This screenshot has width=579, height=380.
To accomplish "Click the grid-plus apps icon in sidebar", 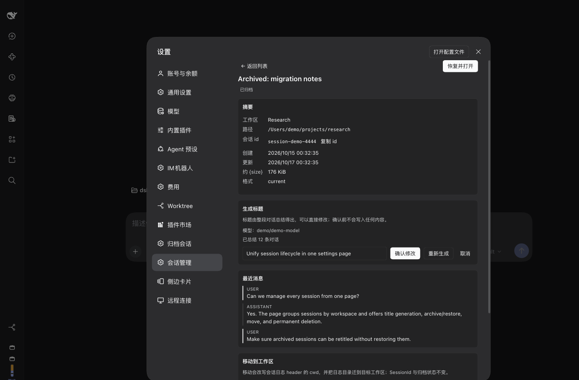I will (12, 139).
